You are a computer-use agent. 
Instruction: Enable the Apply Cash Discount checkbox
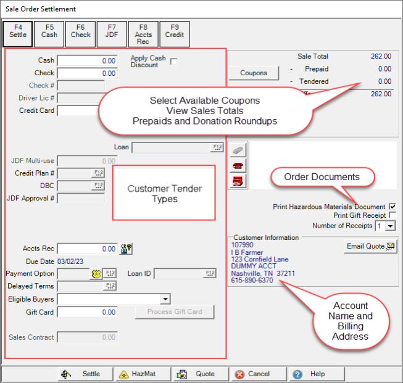[x=174, y=61]
